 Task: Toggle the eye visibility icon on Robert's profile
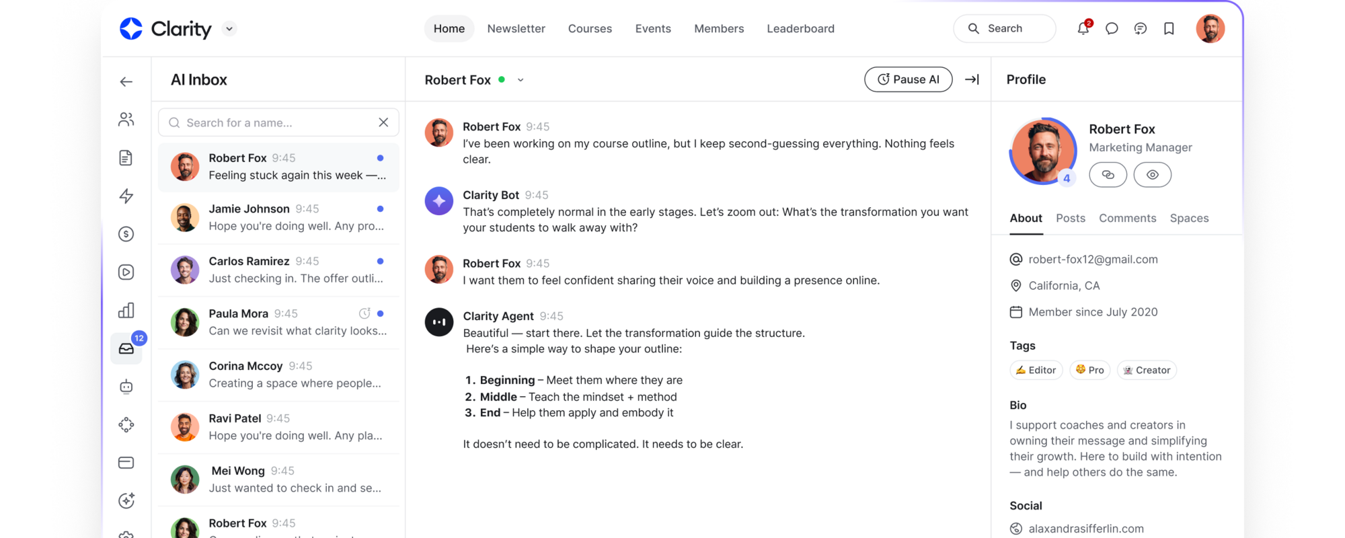1152,174
